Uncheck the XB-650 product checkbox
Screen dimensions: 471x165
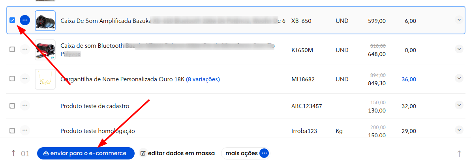(x=12, y=20)
